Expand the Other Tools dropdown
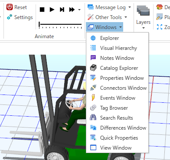 (x=107, y=17)
